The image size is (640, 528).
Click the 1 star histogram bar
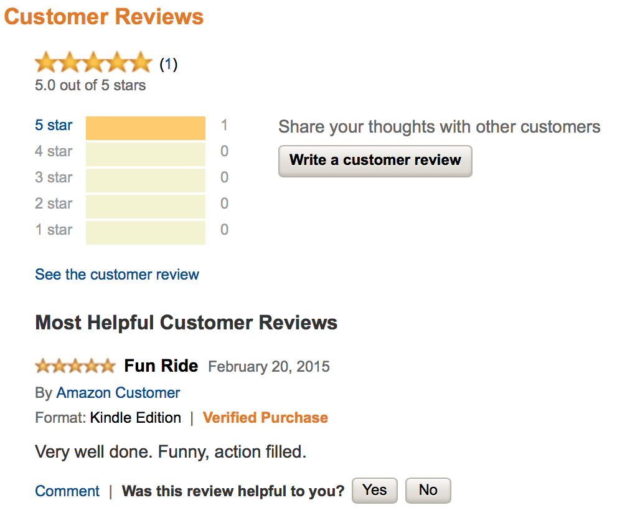pyautogui.click(x=146, y=233)
